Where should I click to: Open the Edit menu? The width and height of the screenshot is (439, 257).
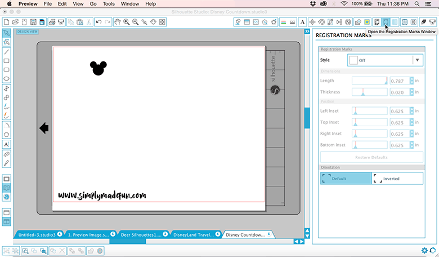62,4
